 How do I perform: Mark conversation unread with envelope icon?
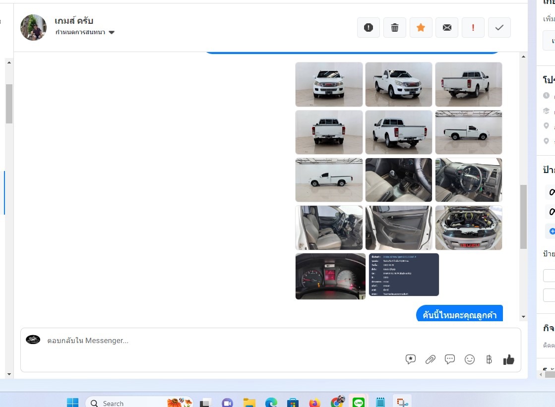447,28
